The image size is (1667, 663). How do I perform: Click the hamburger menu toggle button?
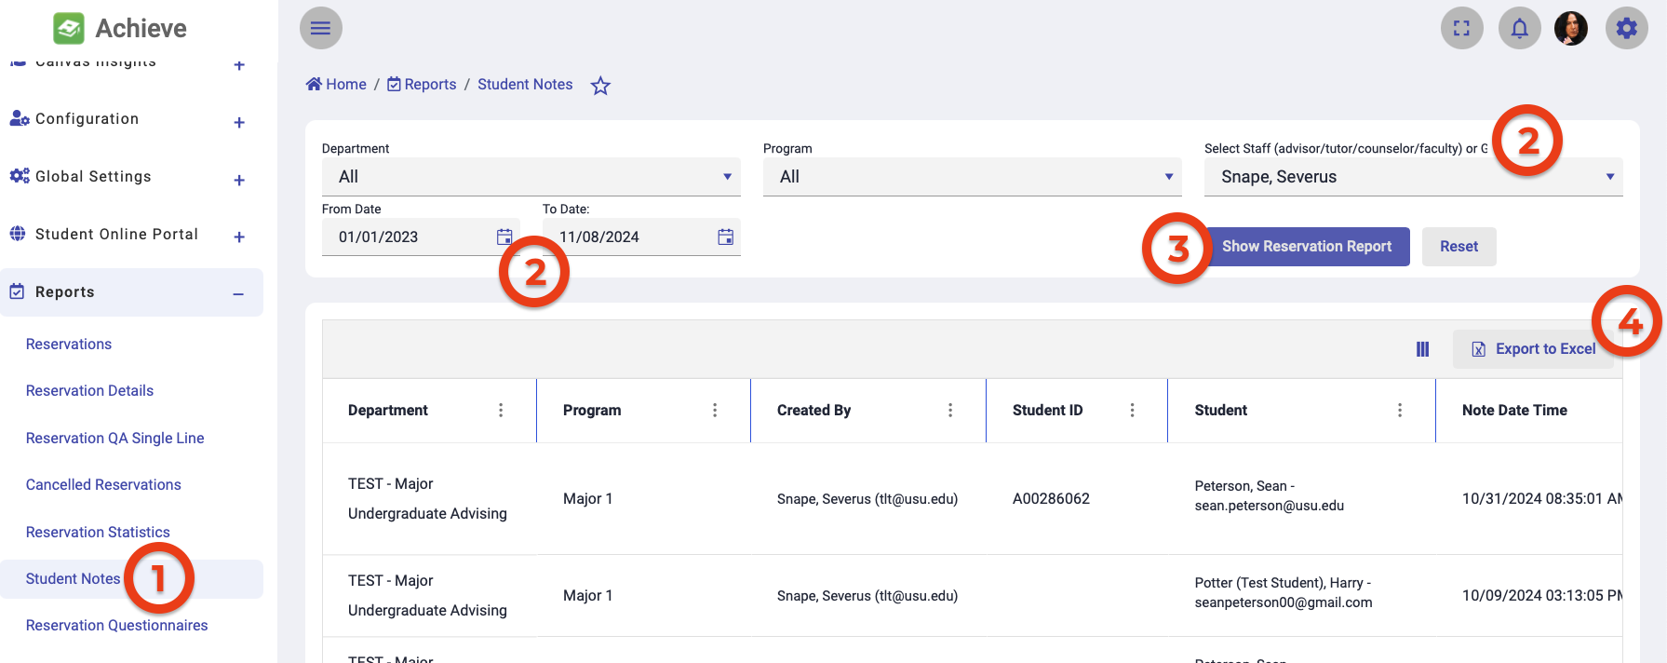pos(320,28)
